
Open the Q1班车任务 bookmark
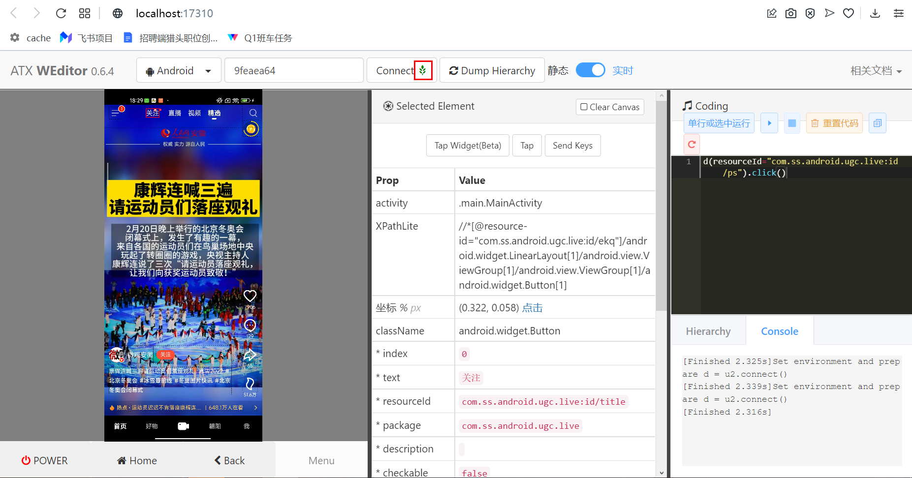click(260, 38)
